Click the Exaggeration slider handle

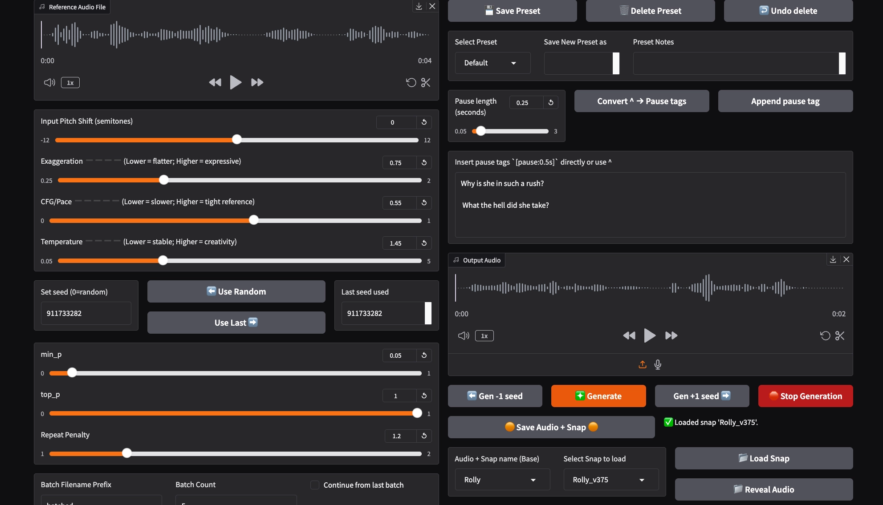tap(164, 180)
